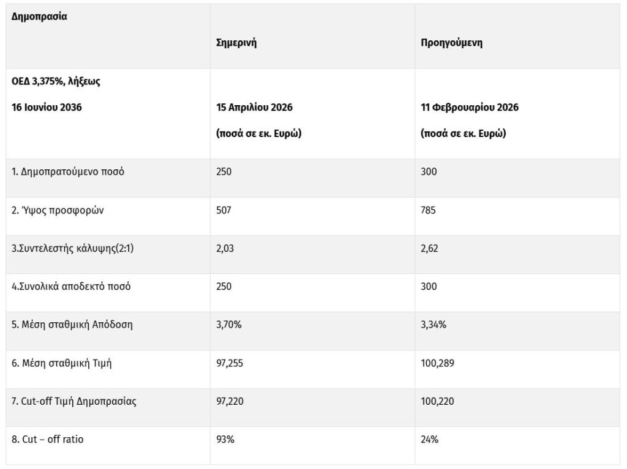Image resolution: width=627 pixels, height=469 pixels.
Task: Click the average price value 100,289
Action: 438,363
